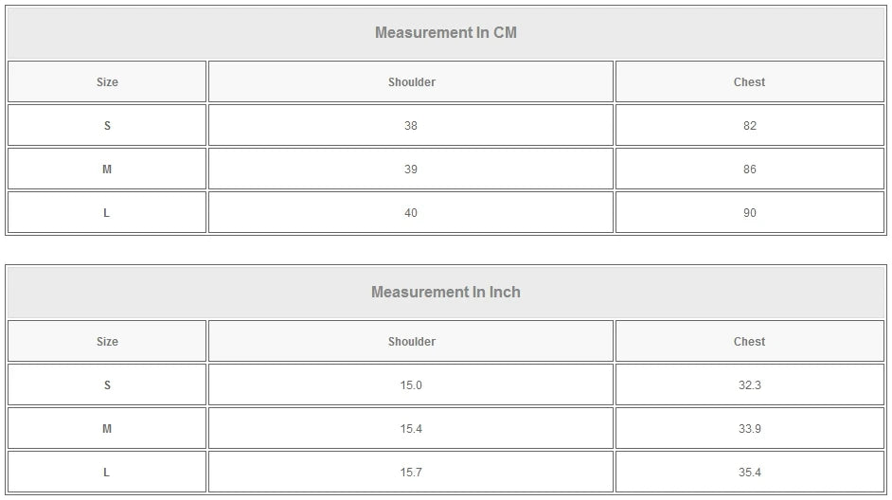The width and height of the screenshot is (892, 500).
Task: Click the chest value 82 cell
Action: tap(749, 126)
